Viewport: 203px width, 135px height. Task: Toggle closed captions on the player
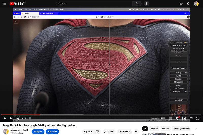click(x=171, y=118)
